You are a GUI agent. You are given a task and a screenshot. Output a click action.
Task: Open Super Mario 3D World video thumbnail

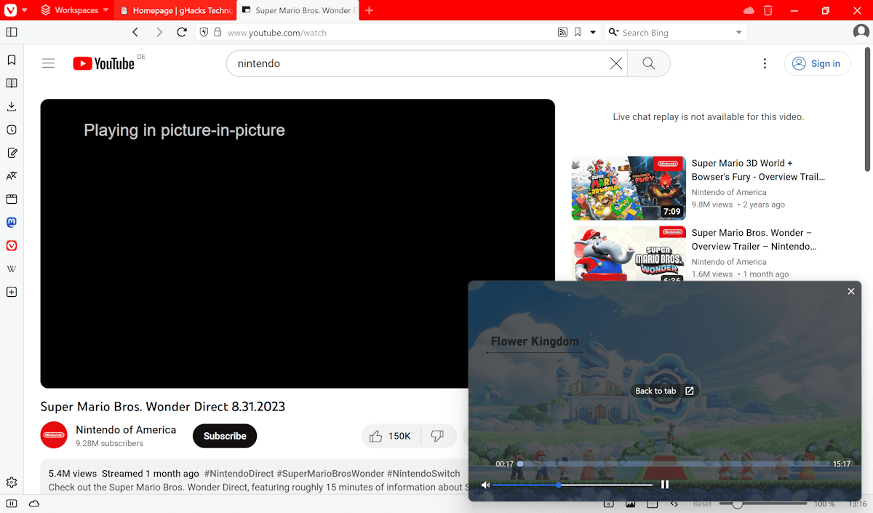pos(629,188)
